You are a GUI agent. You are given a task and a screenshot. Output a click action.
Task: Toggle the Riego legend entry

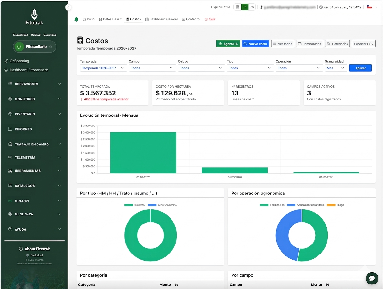point(336,205)
